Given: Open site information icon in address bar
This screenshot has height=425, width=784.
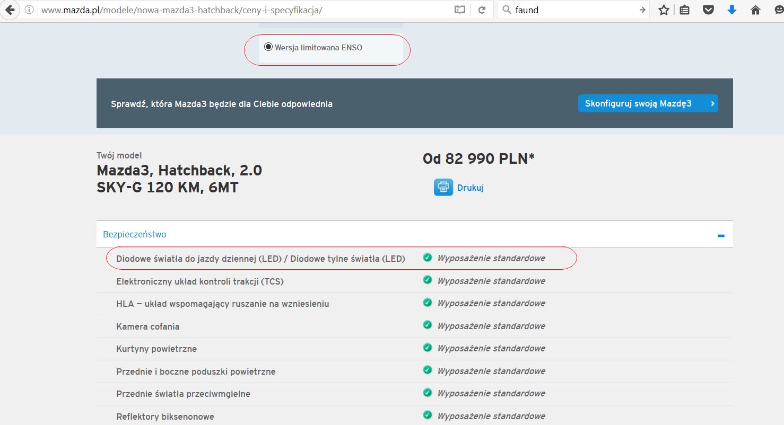Looking at the screenshot, I should [30, 10].
